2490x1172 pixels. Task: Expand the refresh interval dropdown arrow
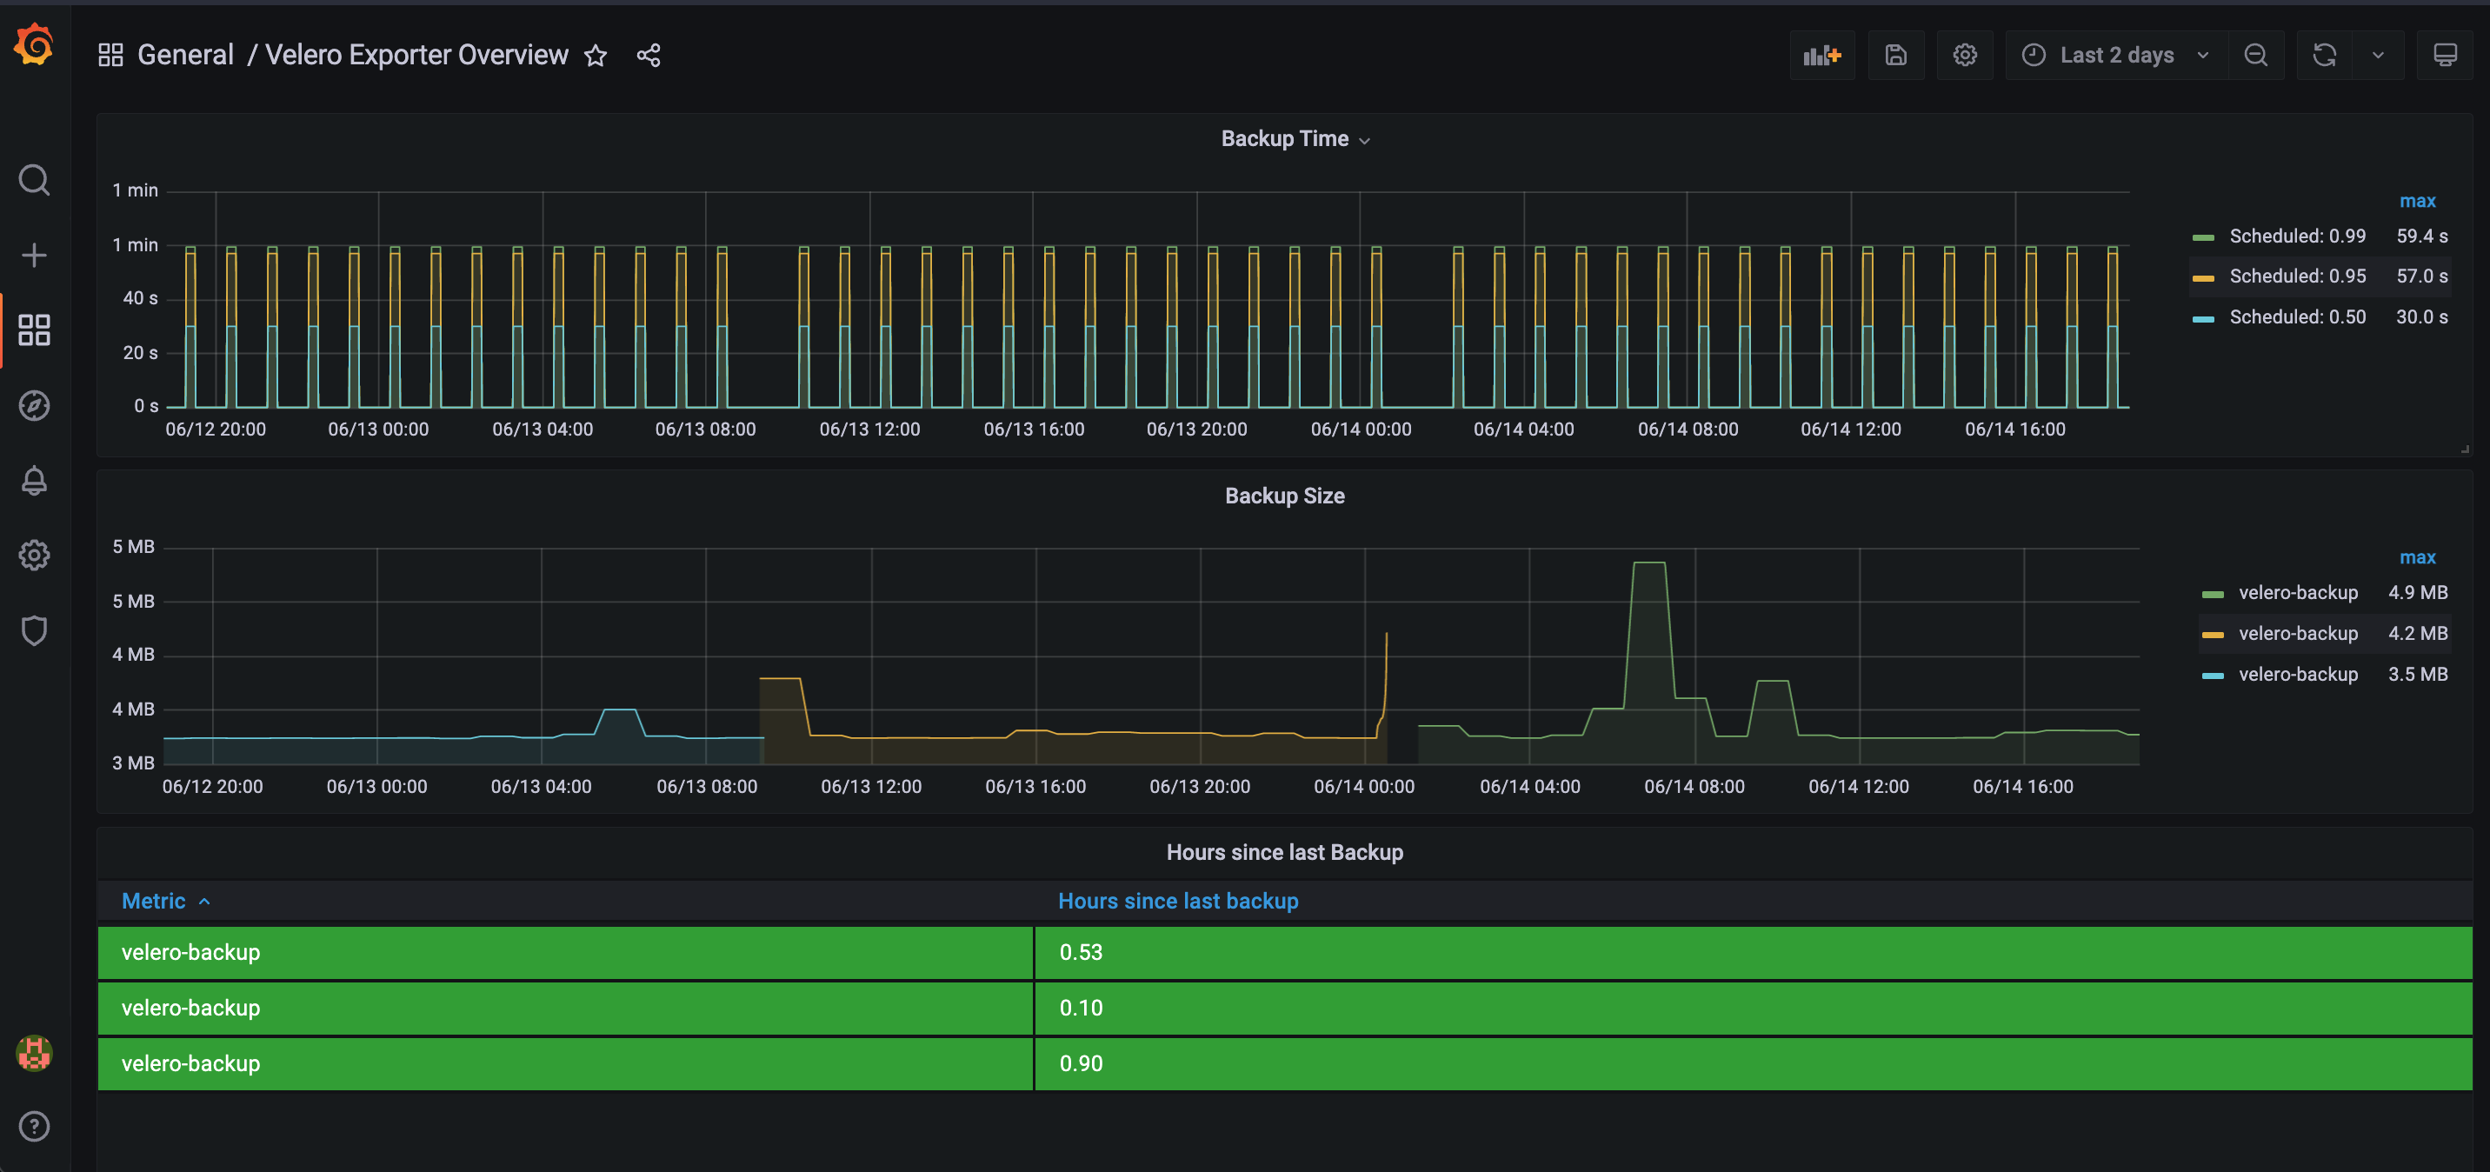point(2378,55)
